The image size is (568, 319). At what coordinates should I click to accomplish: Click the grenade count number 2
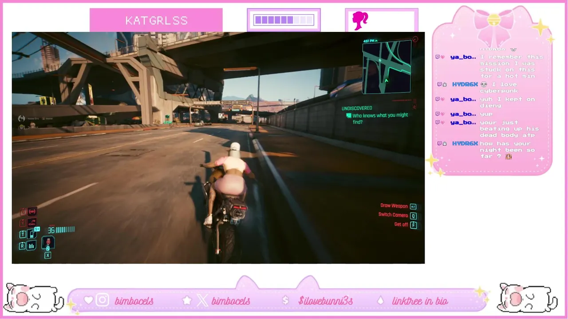47,249
